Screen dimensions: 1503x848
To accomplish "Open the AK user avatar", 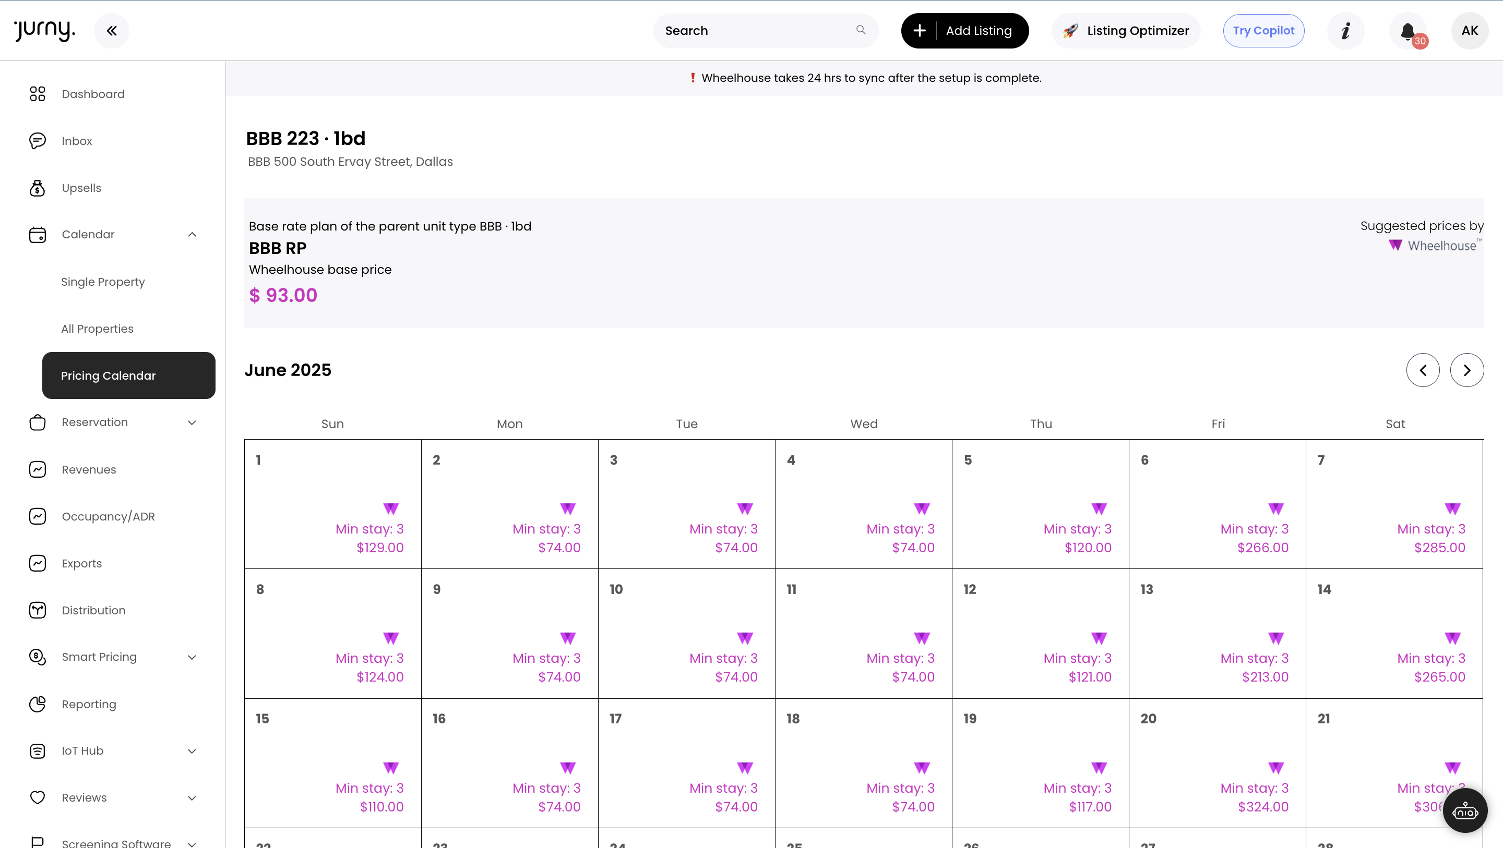I will [x=1470, y=30].
